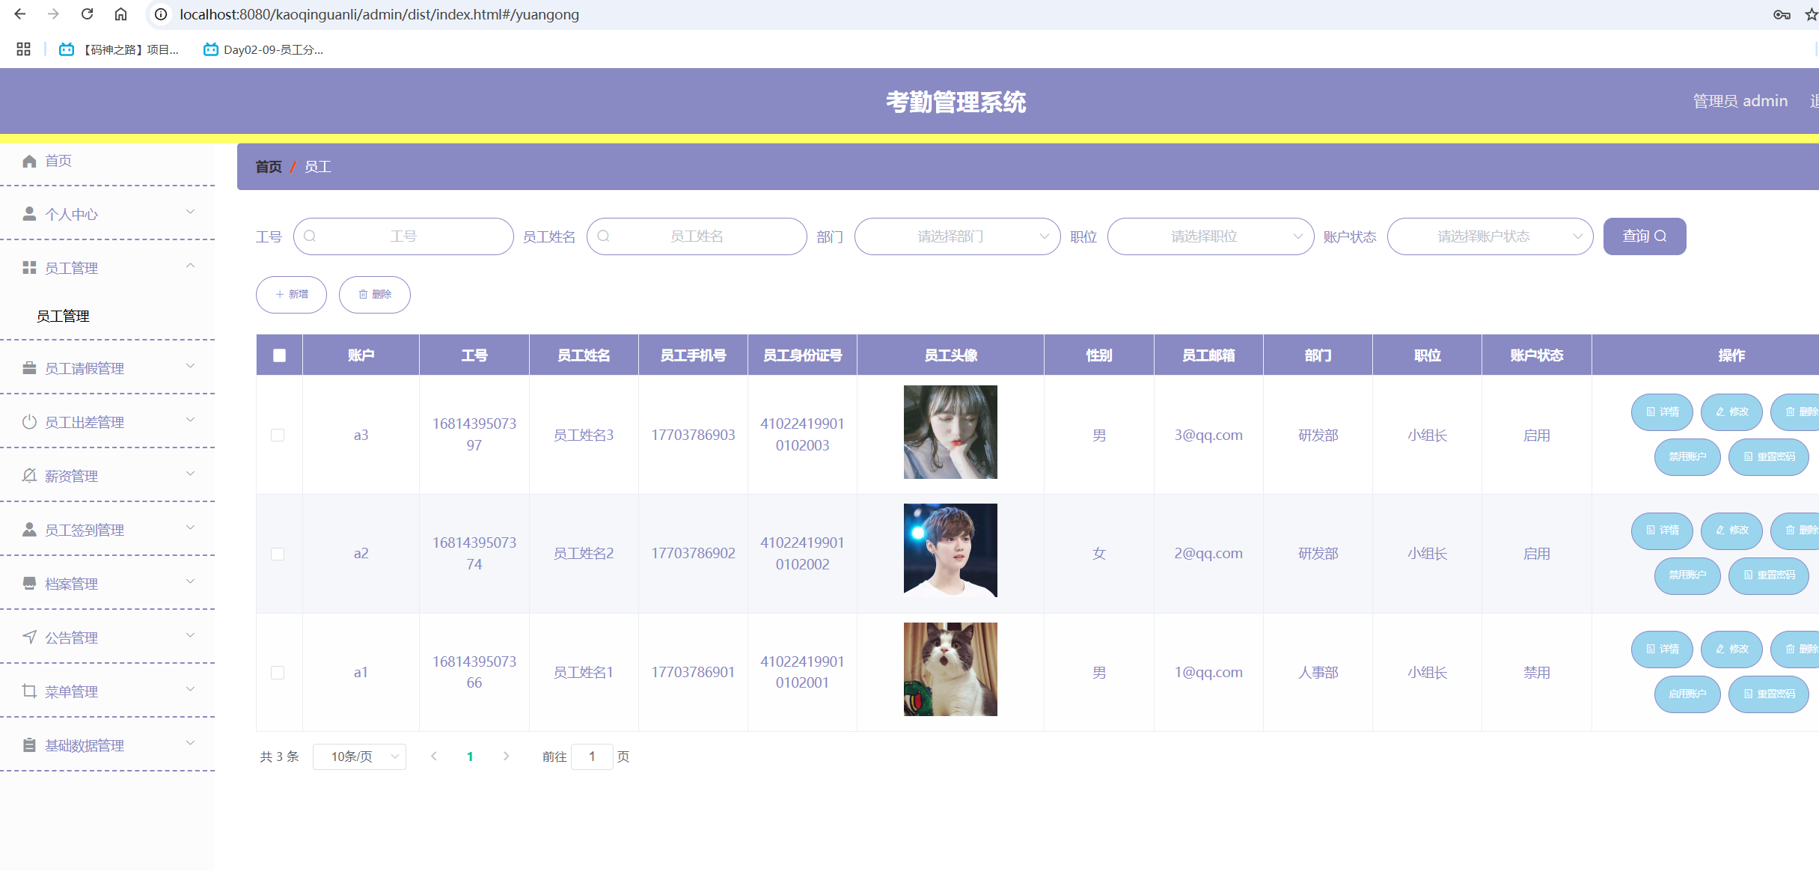Click the 首页 house icon in the sidebar

coord(29,161)
